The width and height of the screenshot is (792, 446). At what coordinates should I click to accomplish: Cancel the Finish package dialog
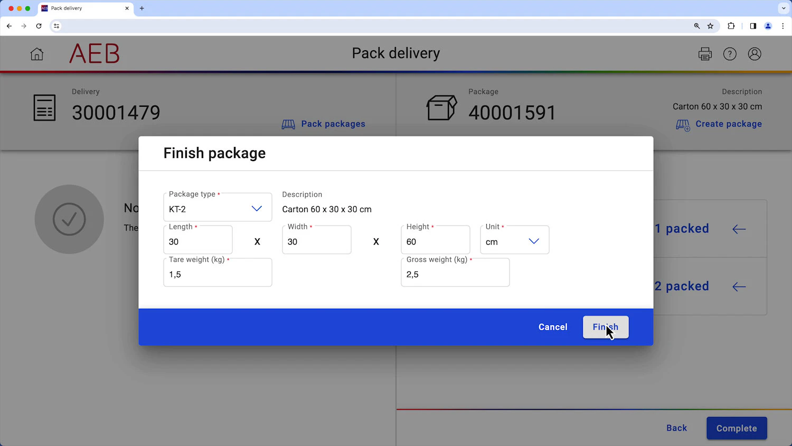click(553, 327)
